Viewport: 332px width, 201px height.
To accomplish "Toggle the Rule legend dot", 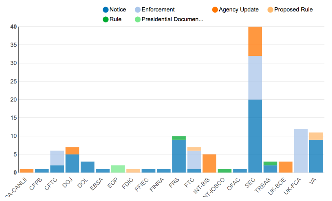I will (x=105, y=19).
